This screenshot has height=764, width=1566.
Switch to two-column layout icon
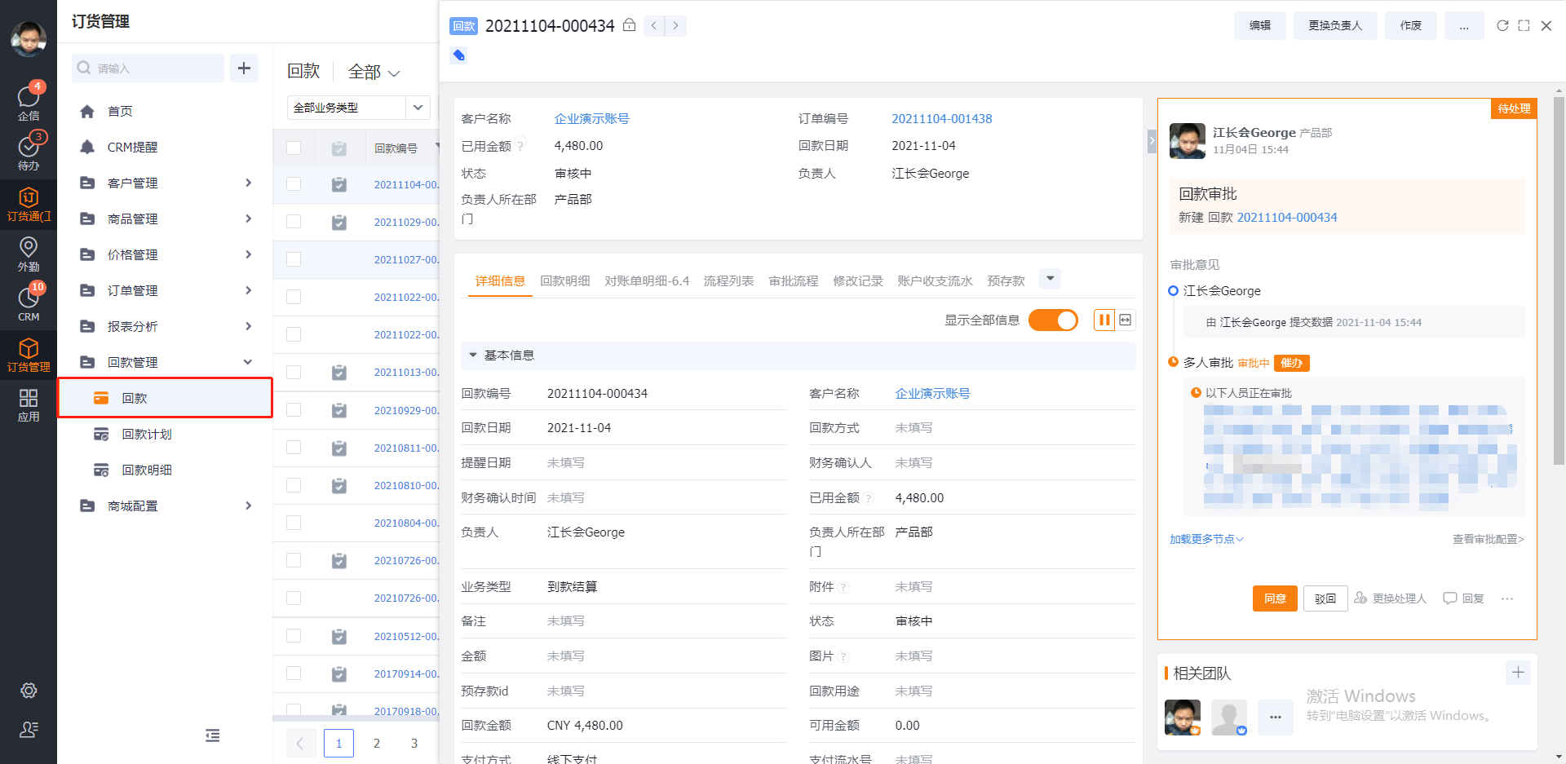click(1104, 320)
